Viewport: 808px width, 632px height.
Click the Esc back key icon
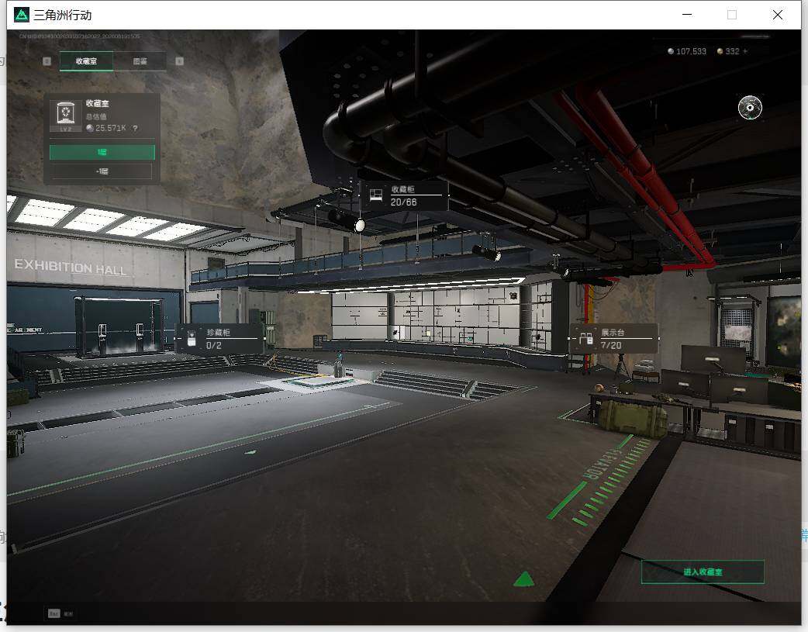pyautogui.click(x=54, y=613)
